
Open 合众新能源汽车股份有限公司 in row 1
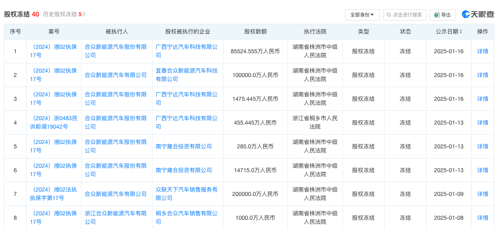coord(116,51)
